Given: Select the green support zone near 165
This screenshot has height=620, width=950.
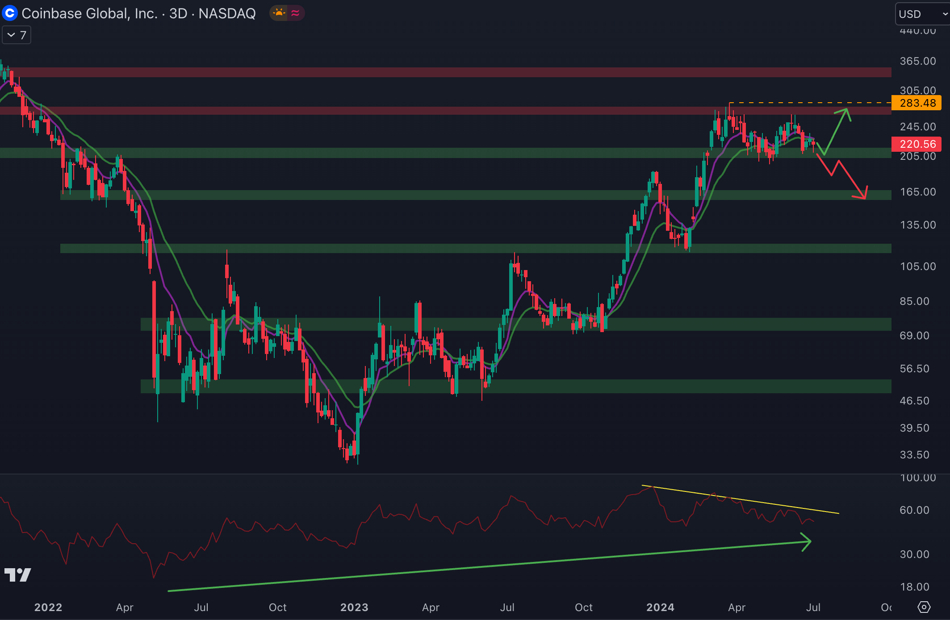Looking at the screenshot, I should [447, 195].
